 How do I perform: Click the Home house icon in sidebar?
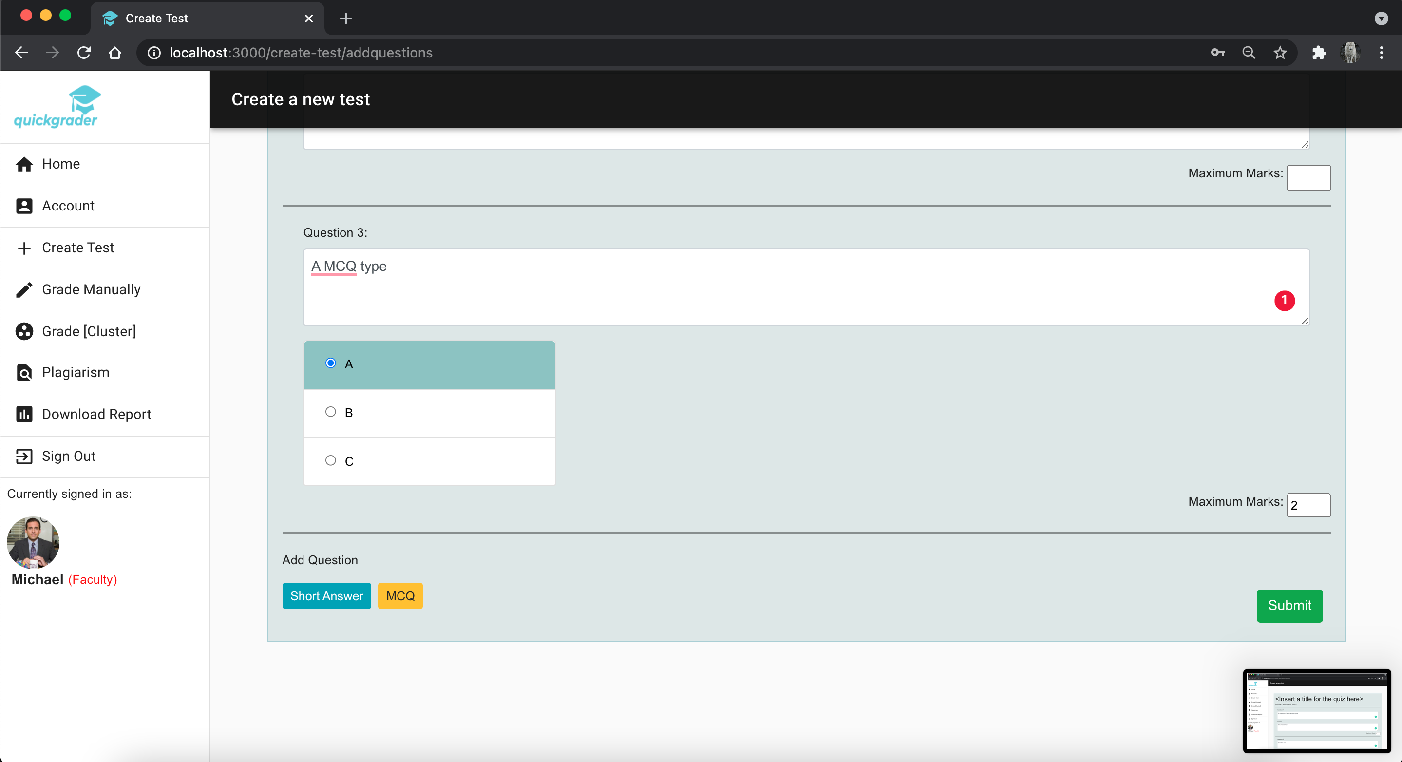pos(24,164)
